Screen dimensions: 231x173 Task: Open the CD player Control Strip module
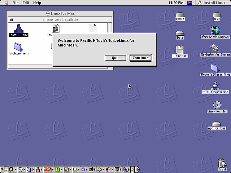[x=22, y=170]
